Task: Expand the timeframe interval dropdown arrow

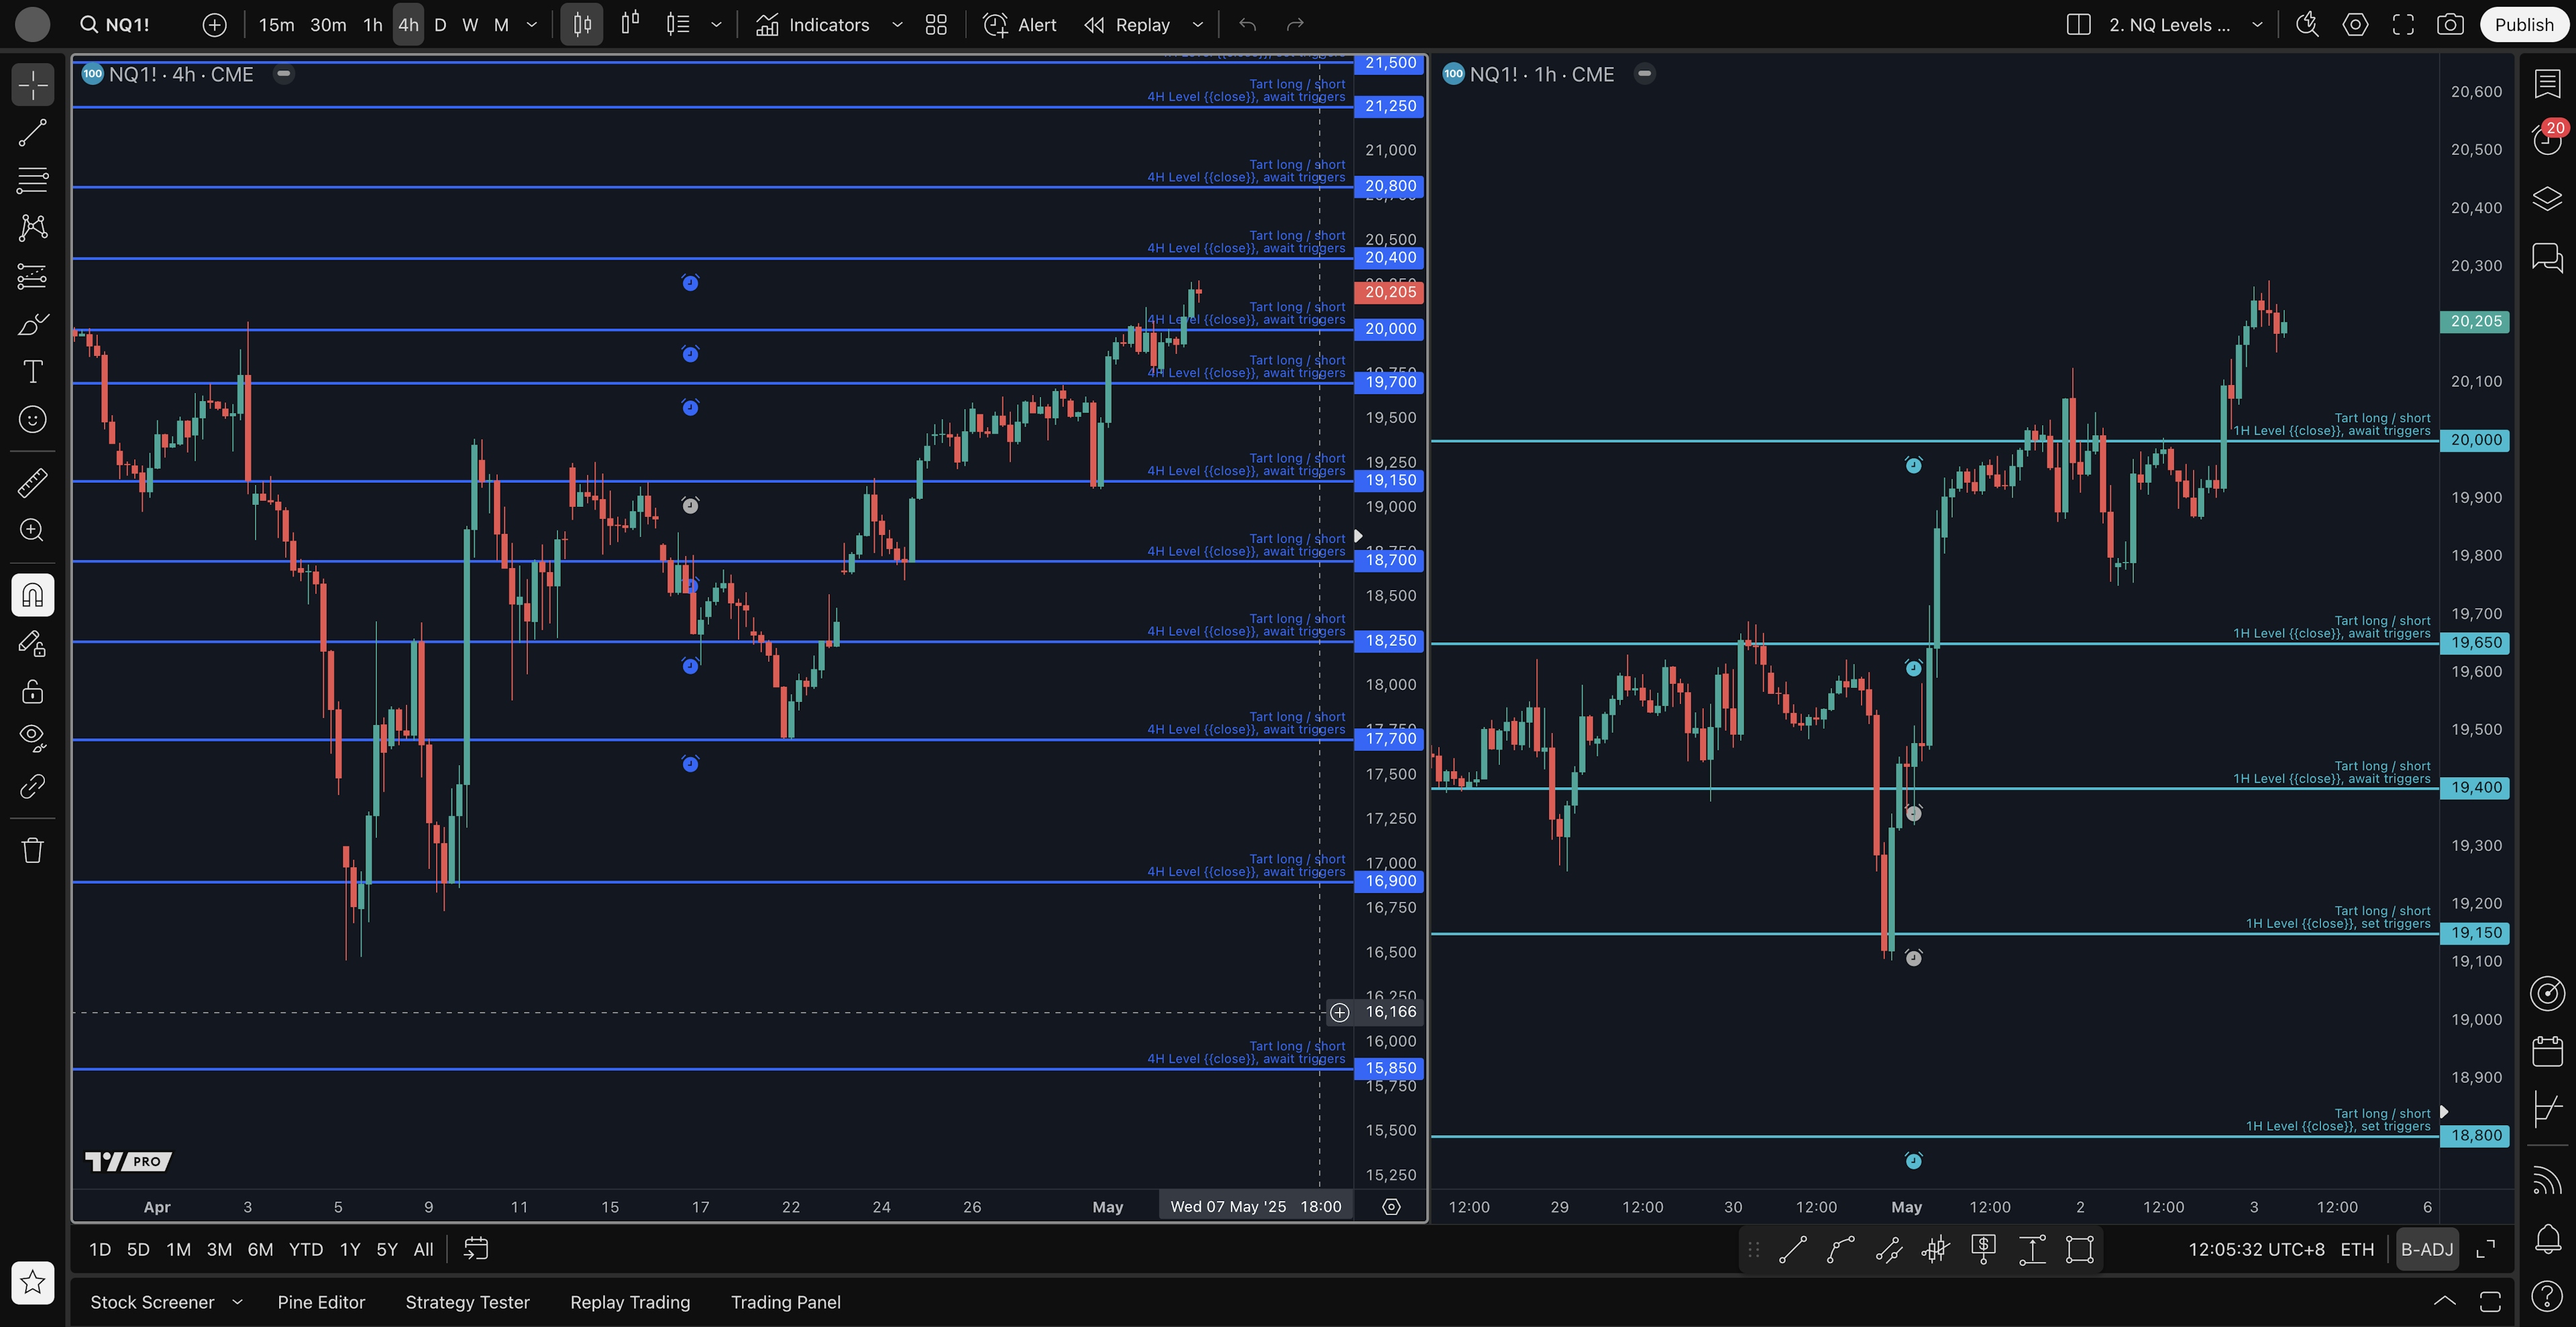Action: click(532, 25)
